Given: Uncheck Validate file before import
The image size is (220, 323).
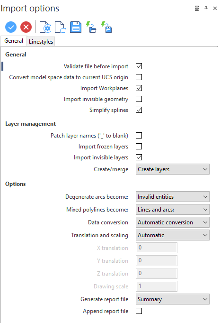Looking at the screenshot, I should 139,66.
